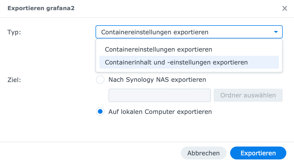Focus the NAS folder path input field
This screenshot has width=294, height=163.
click(160, 95)
